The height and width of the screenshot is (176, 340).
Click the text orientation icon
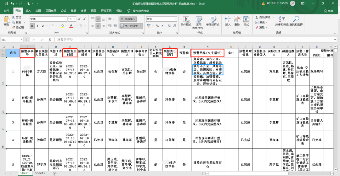click(110, 19)
